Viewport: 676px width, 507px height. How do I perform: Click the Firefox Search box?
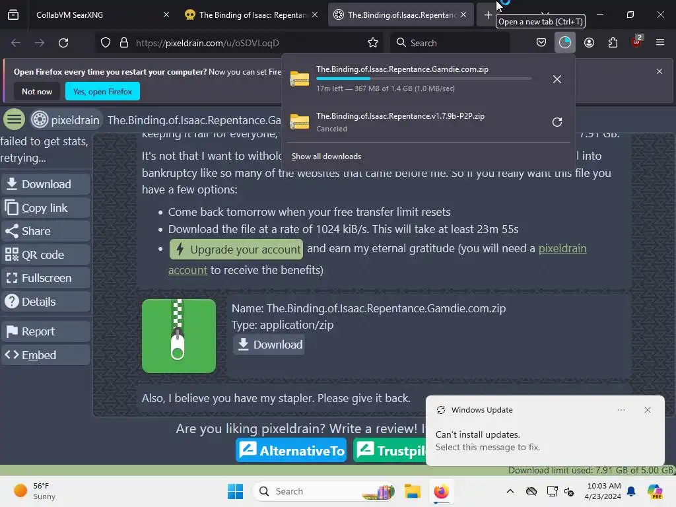(450, 43)
